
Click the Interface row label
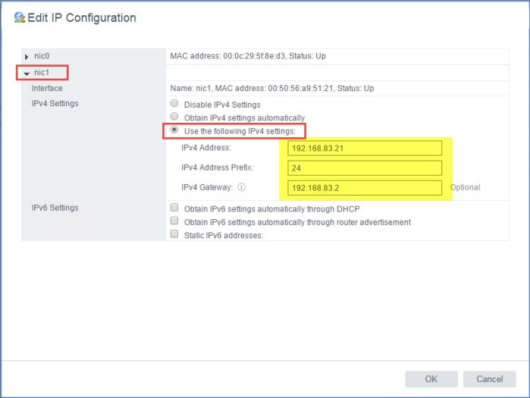point(47,88)
